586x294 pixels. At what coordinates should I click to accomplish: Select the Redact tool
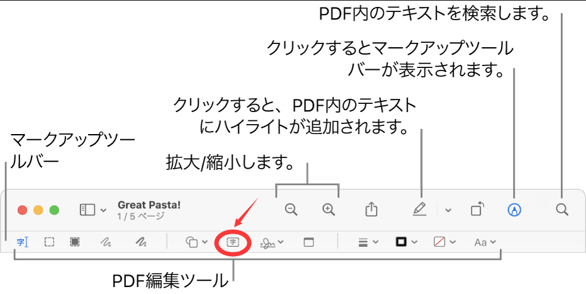[75, 242]
